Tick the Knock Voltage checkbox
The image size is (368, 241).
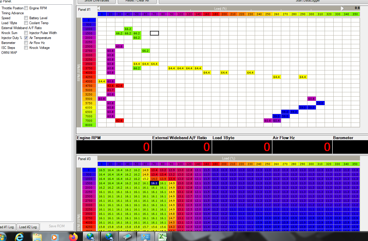coord(26,48)
